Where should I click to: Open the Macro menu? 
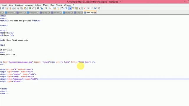[46, 5]
